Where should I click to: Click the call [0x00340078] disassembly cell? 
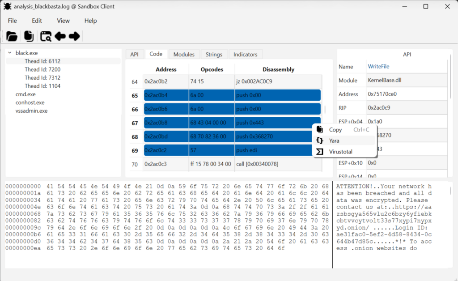click(278, 164)
